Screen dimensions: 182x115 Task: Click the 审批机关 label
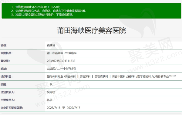(6, 53)
